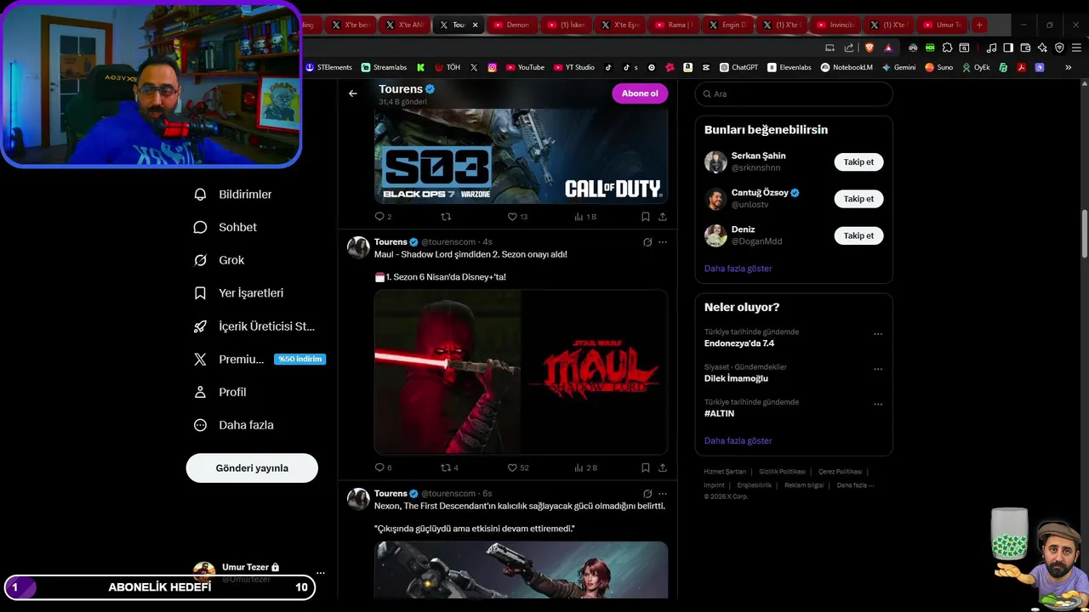Click Daha fazla göster under suggested accounts

click(x=738, y=269)
